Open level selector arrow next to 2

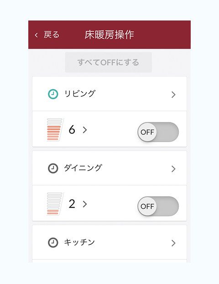[85, 204]
